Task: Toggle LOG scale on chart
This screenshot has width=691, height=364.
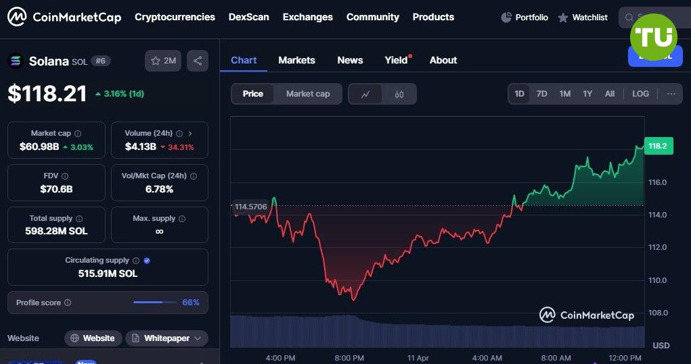Action: click(640, 94)
